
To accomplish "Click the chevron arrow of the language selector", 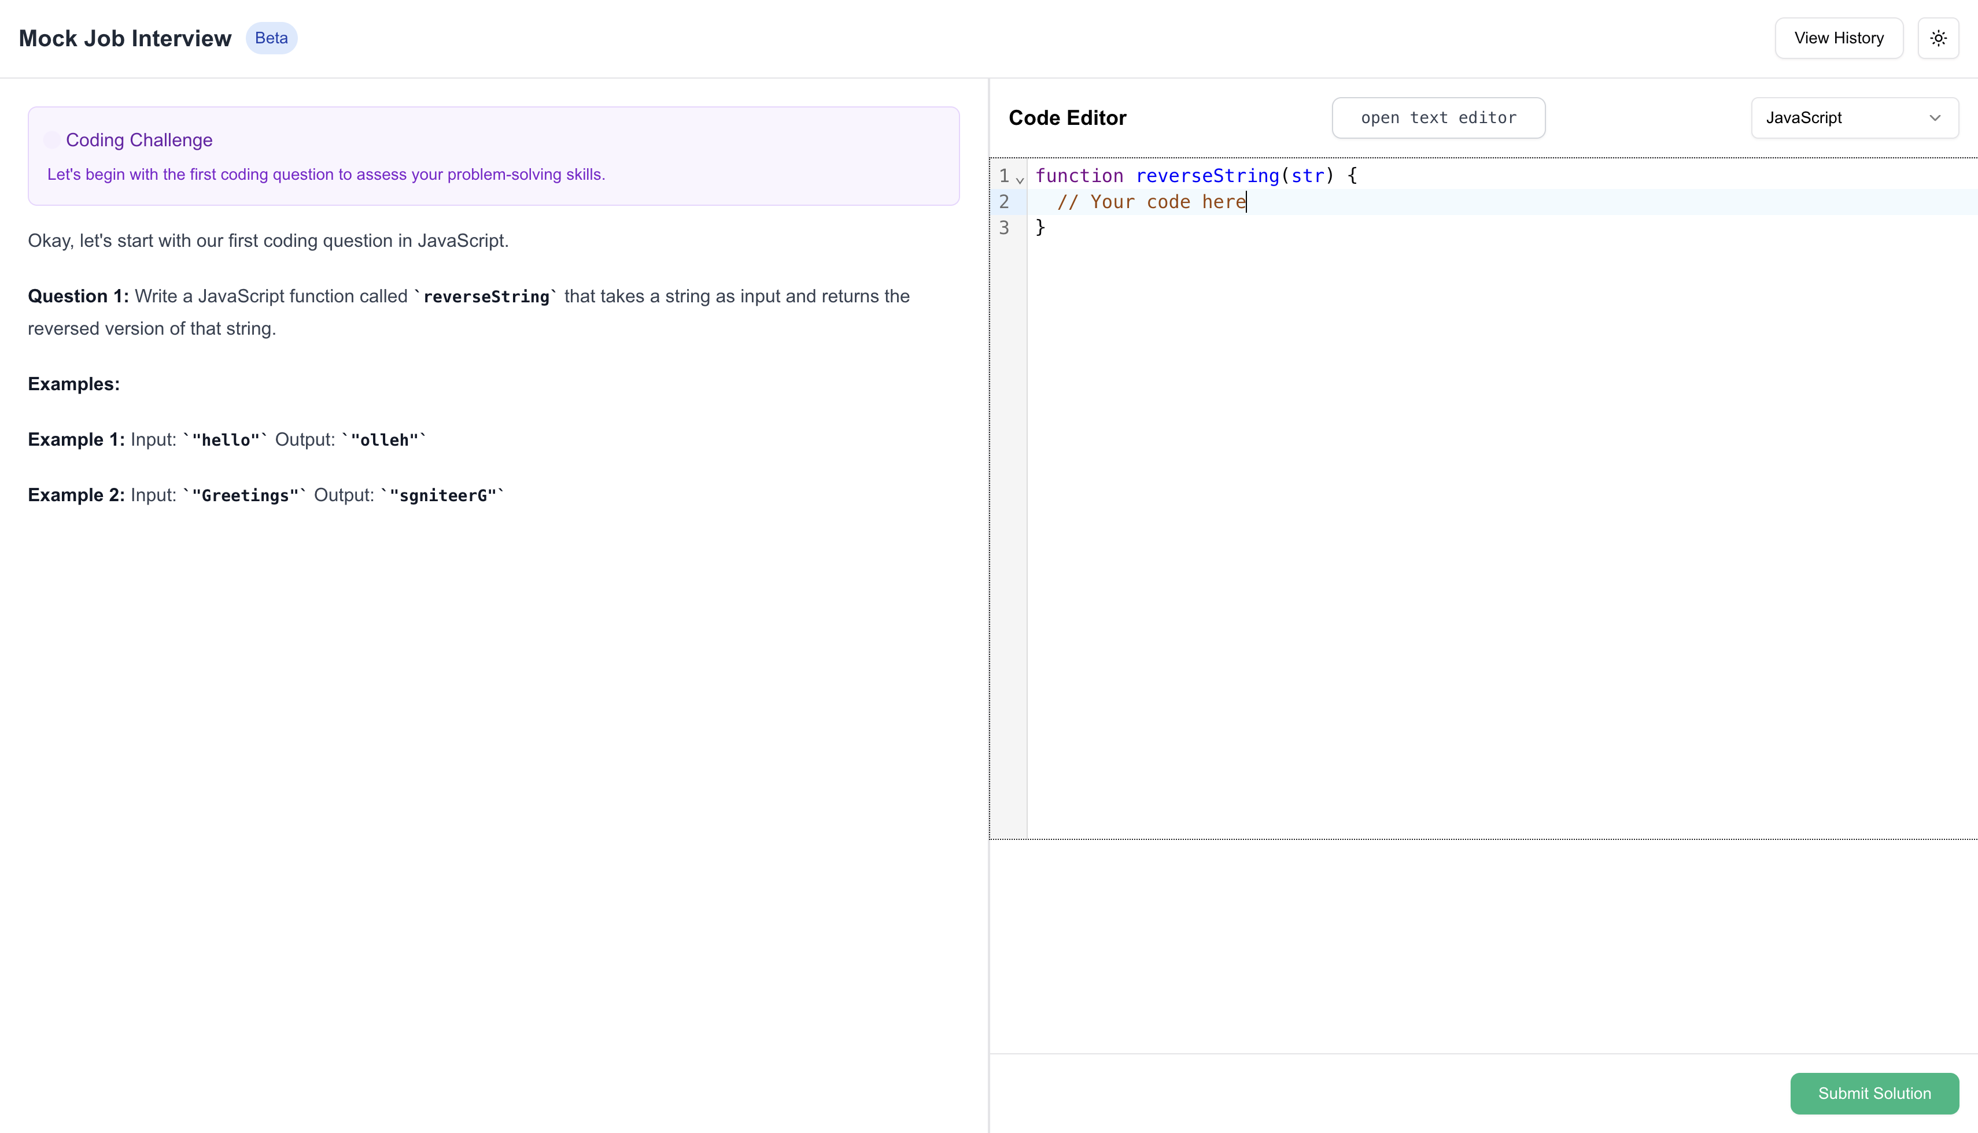I will (x=1935, y=119).
